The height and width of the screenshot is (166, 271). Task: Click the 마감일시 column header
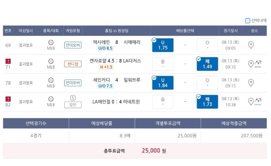[25, 31]
